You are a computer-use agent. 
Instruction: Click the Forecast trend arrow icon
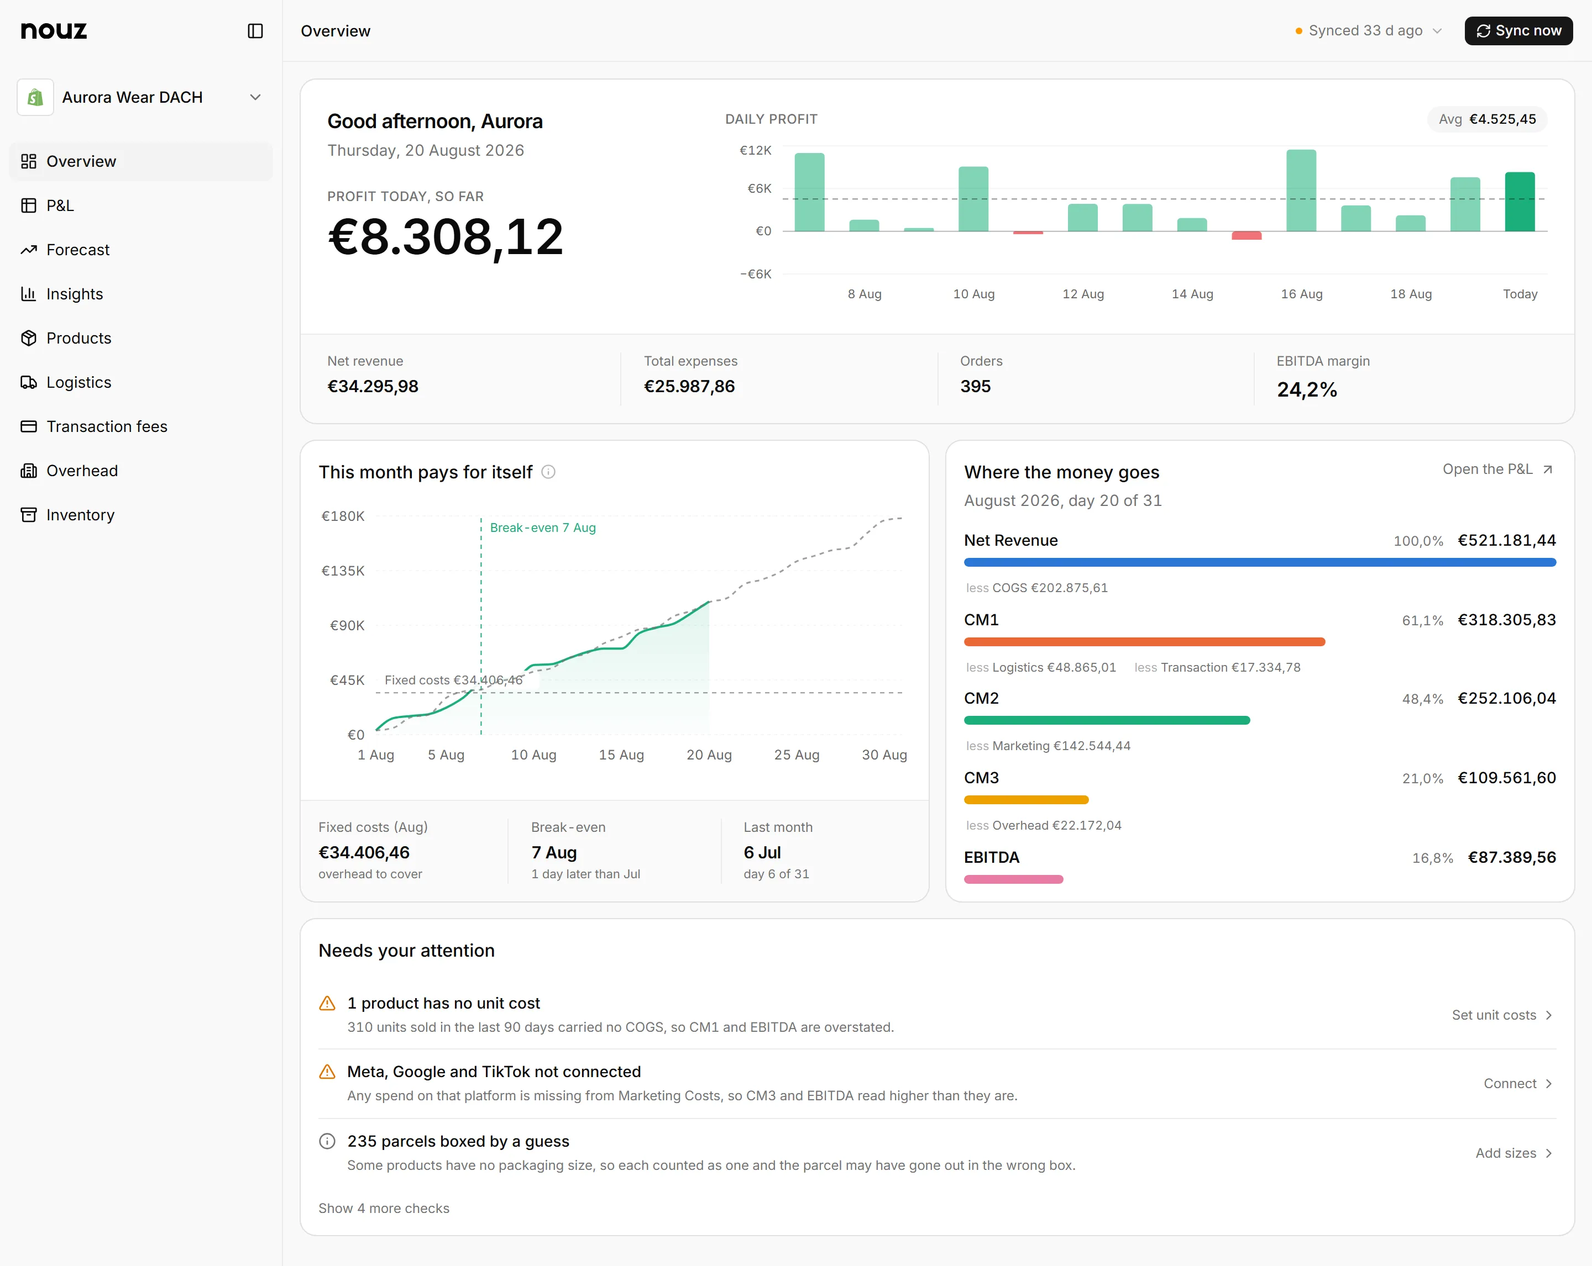(29, 249)
